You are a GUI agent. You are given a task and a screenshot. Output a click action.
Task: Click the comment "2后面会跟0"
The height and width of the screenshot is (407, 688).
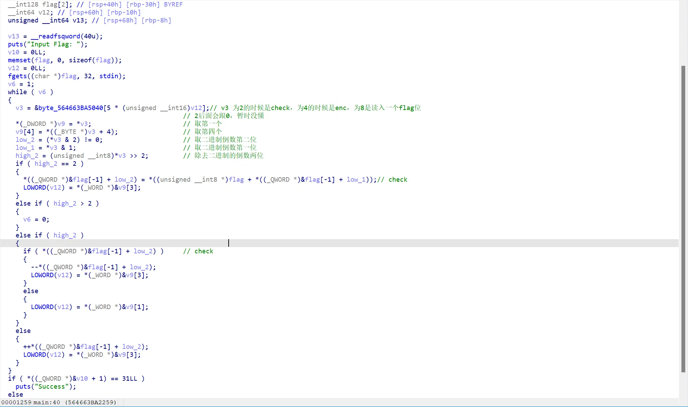point(212,116)
